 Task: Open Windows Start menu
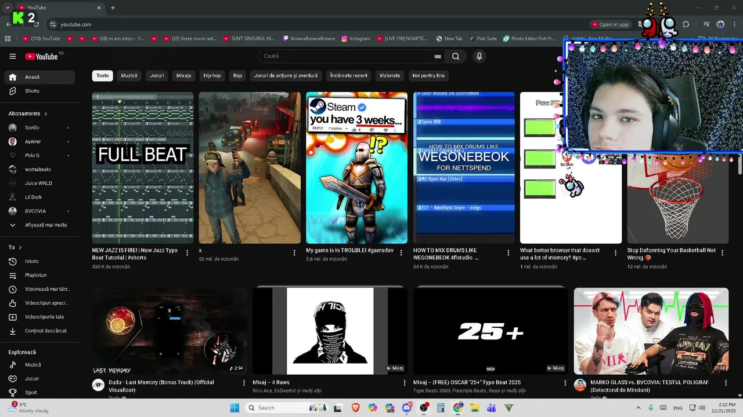pos(235,408)
